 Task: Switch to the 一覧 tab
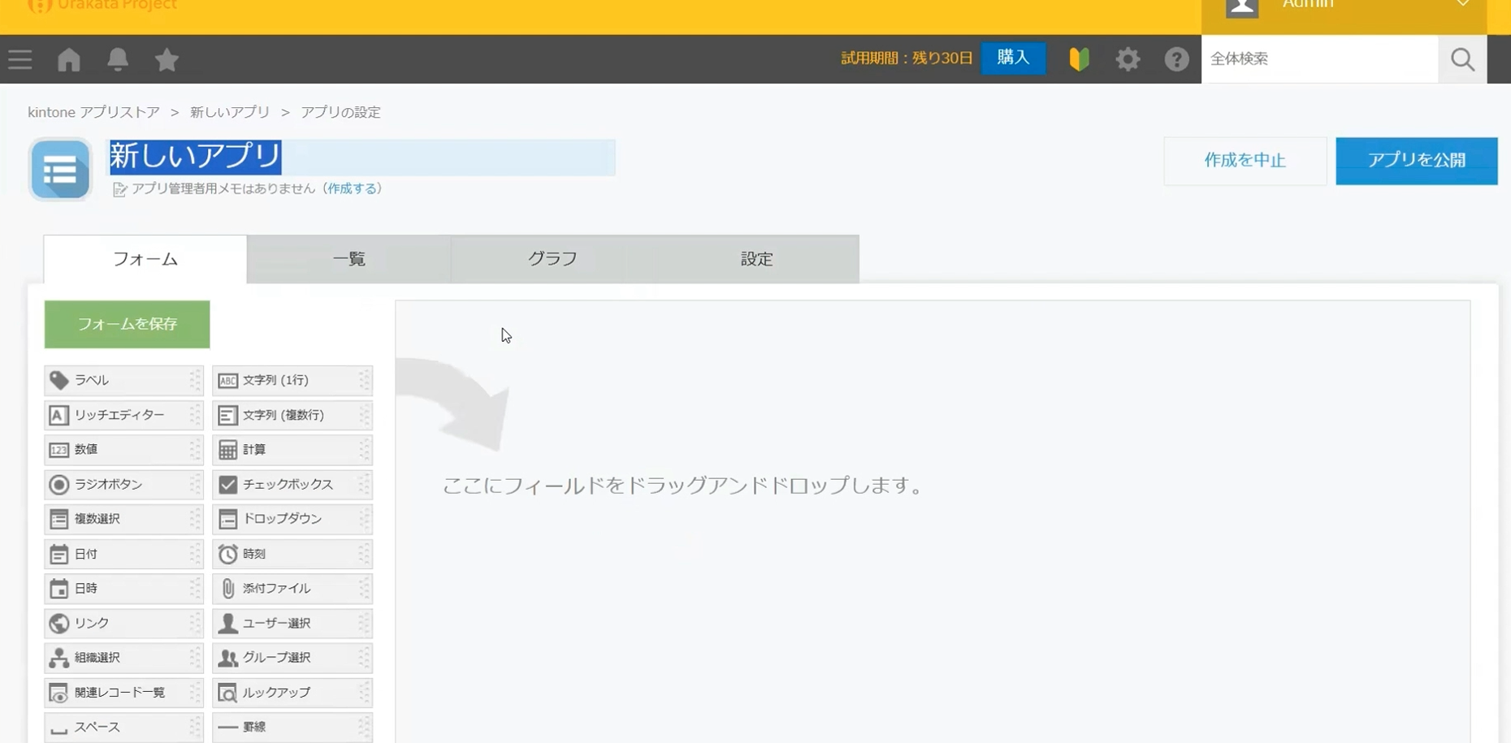click(x=349, y=259)
